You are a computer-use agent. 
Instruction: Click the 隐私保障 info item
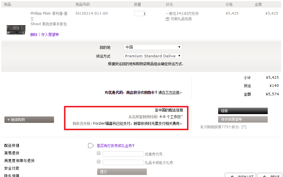click(x=12, y=175)
